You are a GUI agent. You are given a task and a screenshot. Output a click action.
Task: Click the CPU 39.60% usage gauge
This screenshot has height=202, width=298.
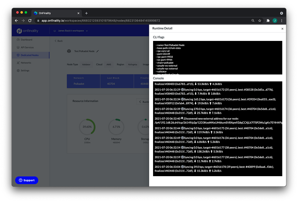point(87,127)
